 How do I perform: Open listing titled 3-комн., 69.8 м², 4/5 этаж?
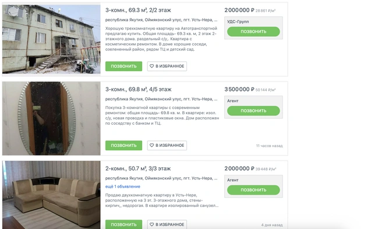139,90
